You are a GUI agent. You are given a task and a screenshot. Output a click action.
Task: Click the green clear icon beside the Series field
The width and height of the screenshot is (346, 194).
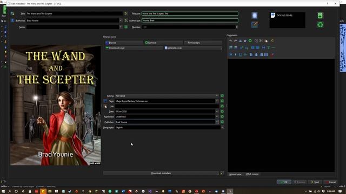126,27
